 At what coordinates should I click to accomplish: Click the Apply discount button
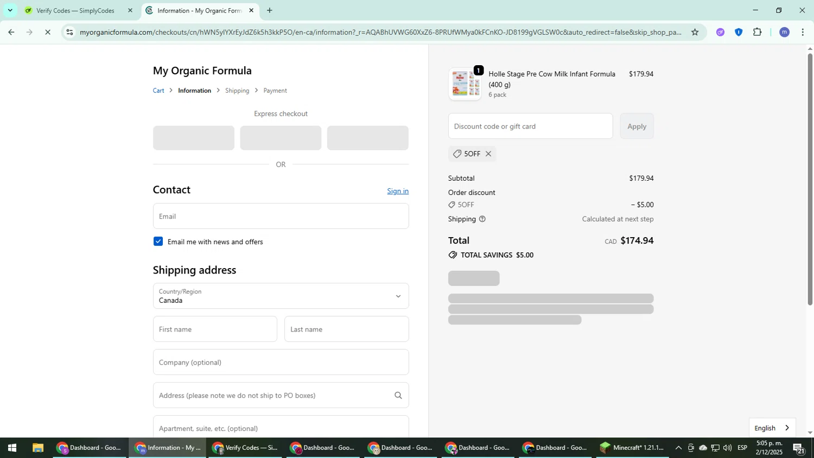click(637, 126)
